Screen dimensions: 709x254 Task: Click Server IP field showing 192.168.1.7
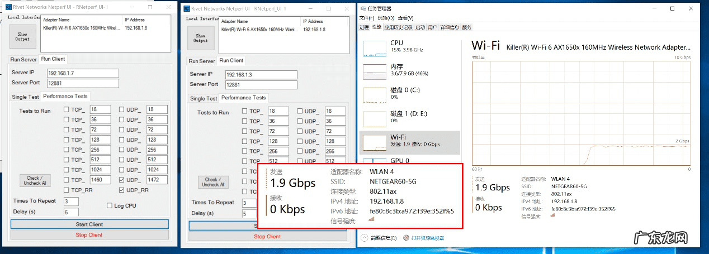point(83,73)
